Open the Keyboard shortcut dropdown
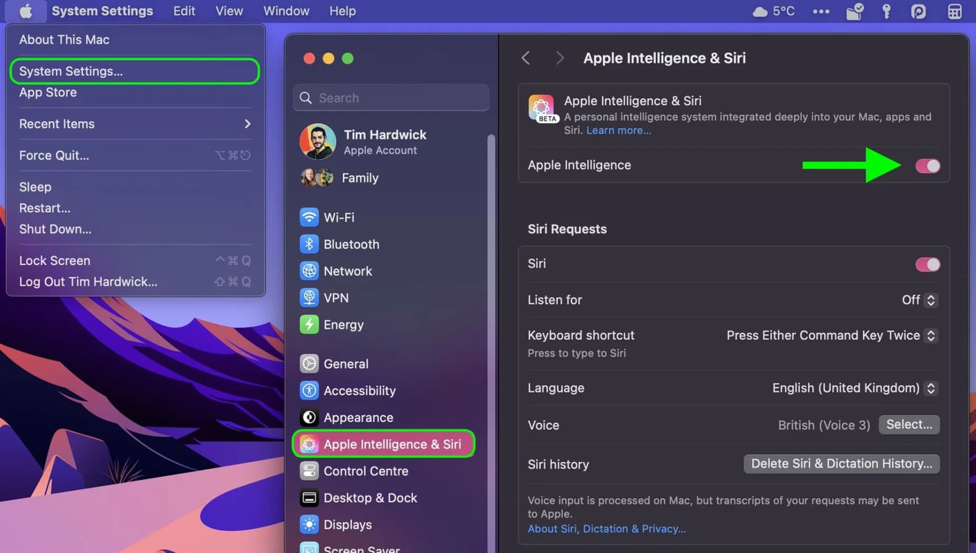This screenshot has width=976, height=553. [931, 335]
